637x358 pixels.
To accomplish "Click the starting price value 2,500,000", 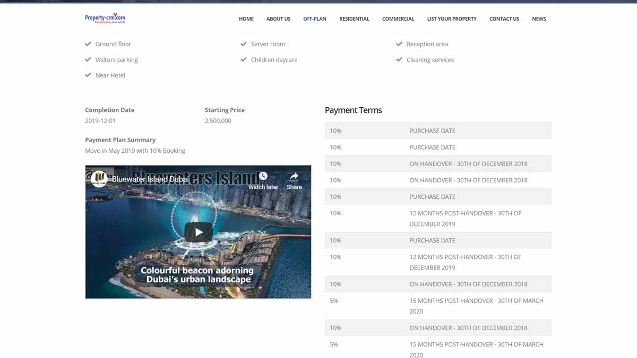I will [218, 121].
